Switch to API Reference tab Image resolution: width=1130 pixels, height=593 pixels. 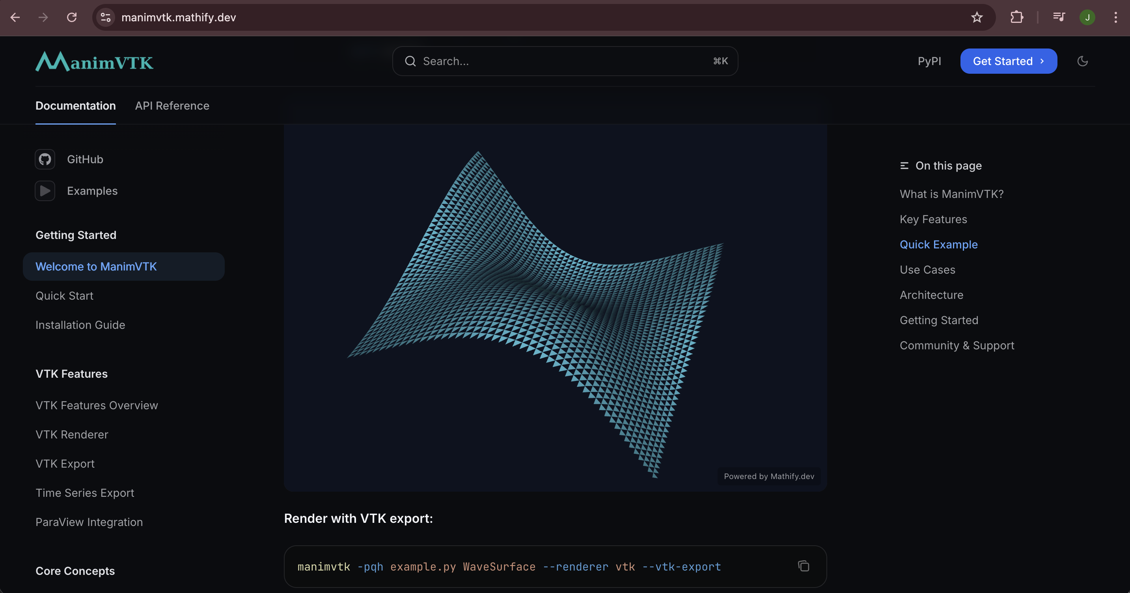[172, 106]
